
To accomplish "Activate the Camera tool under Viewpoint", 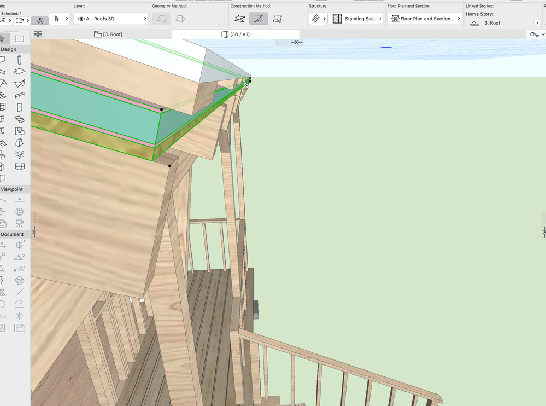I will pos(20,223).
